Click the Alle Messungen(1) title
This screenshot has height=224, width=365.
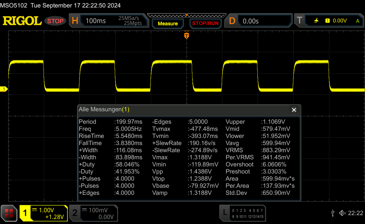104,109
